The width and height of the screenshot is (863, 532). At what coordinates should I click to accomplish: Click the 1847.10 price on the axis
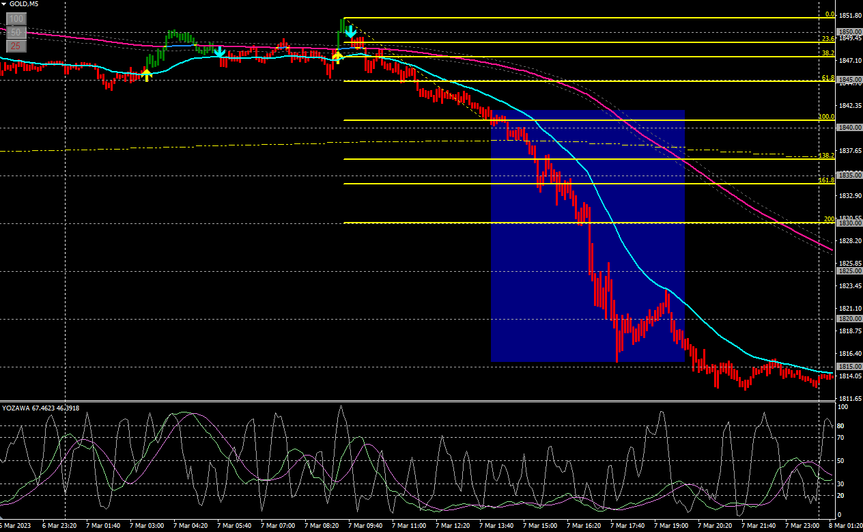[849, 61]
